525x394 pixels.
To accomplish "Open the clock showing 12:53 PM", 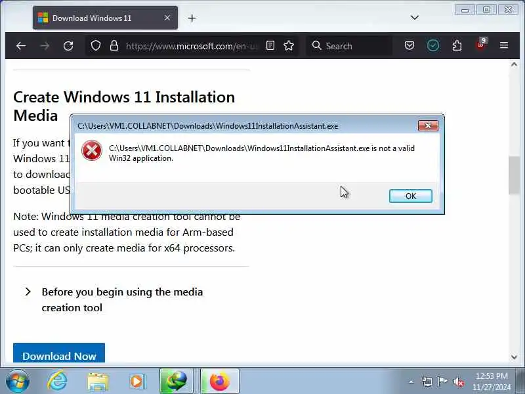I will tap(492, 382).
